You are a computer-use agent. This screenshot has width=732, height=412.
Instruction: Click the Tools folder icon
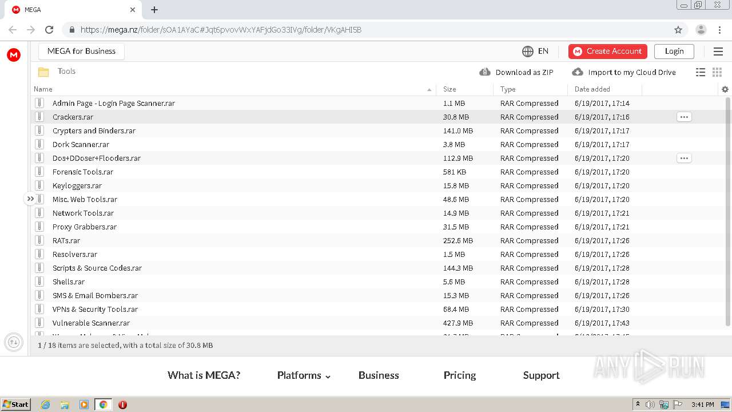43,72
